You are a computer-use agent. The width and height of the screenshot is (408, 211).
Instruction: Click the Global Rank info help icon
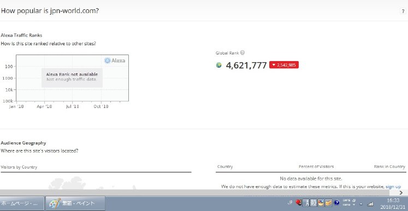coord(243,53)
